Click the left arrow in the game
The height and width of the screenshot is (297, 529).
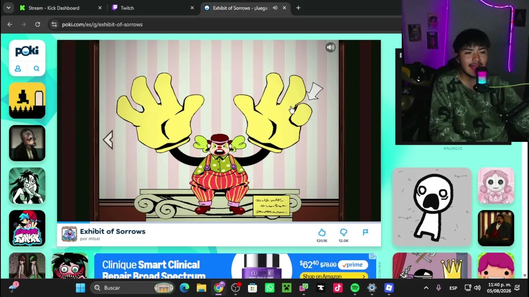[x=108, y=140]
